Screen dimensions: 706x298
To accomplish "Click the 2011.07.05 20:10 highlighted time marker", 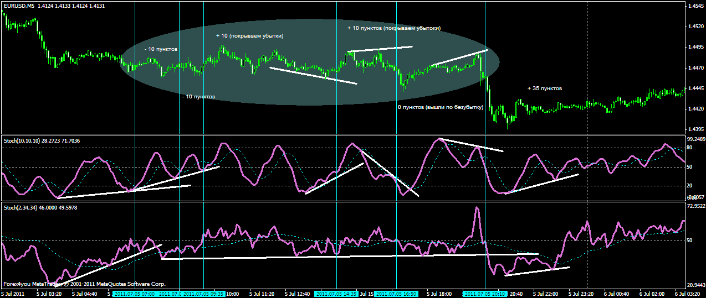I will [485, 294].
